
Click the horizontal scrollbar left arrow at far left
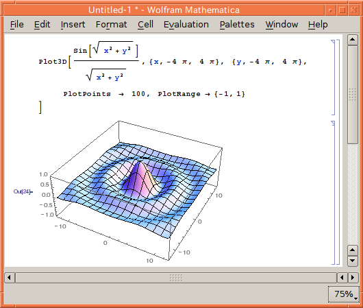[x=10, y=277]
